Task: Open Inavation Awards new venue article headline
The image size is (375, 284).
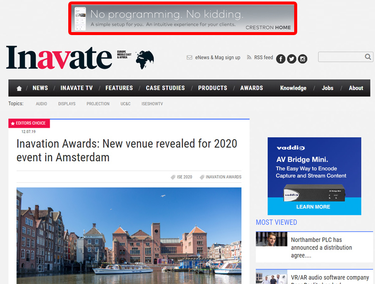Action: (127, 151)
